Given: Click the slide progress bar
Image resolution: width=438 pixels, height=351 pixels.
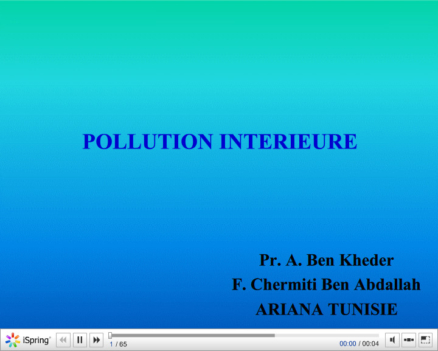Looking at the screenshot, I should tap(245, 335).
